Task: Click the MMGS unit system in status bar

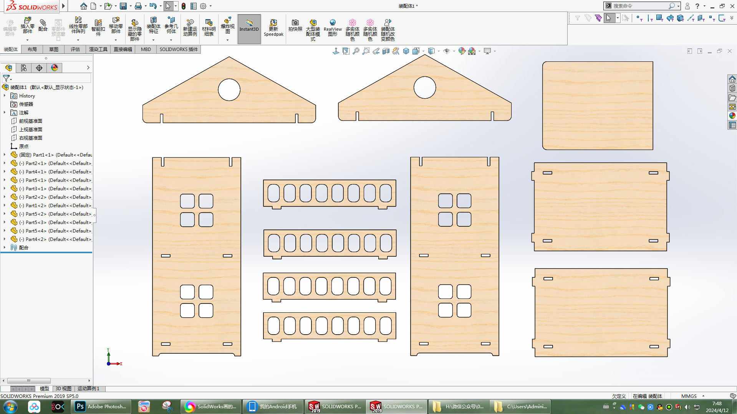Action: click(689, 396)
